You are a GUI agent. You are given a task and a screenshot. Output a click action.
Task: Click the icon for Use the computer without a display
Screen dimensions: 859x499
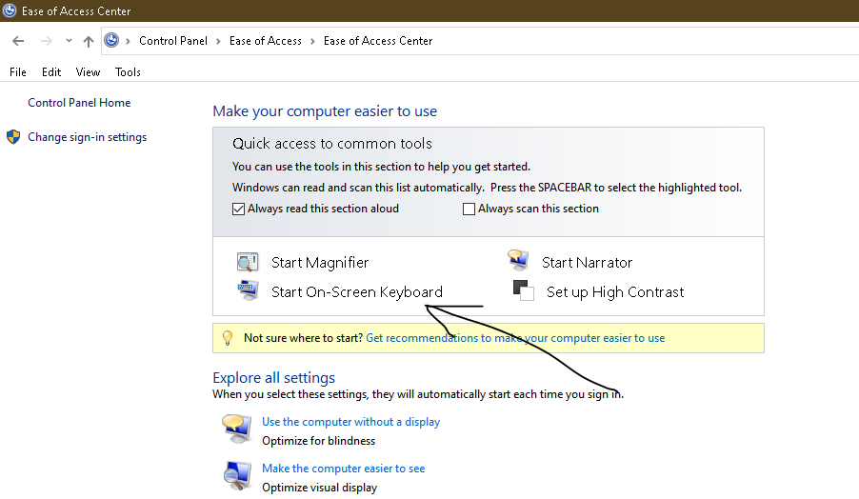(x=237, y=429)
